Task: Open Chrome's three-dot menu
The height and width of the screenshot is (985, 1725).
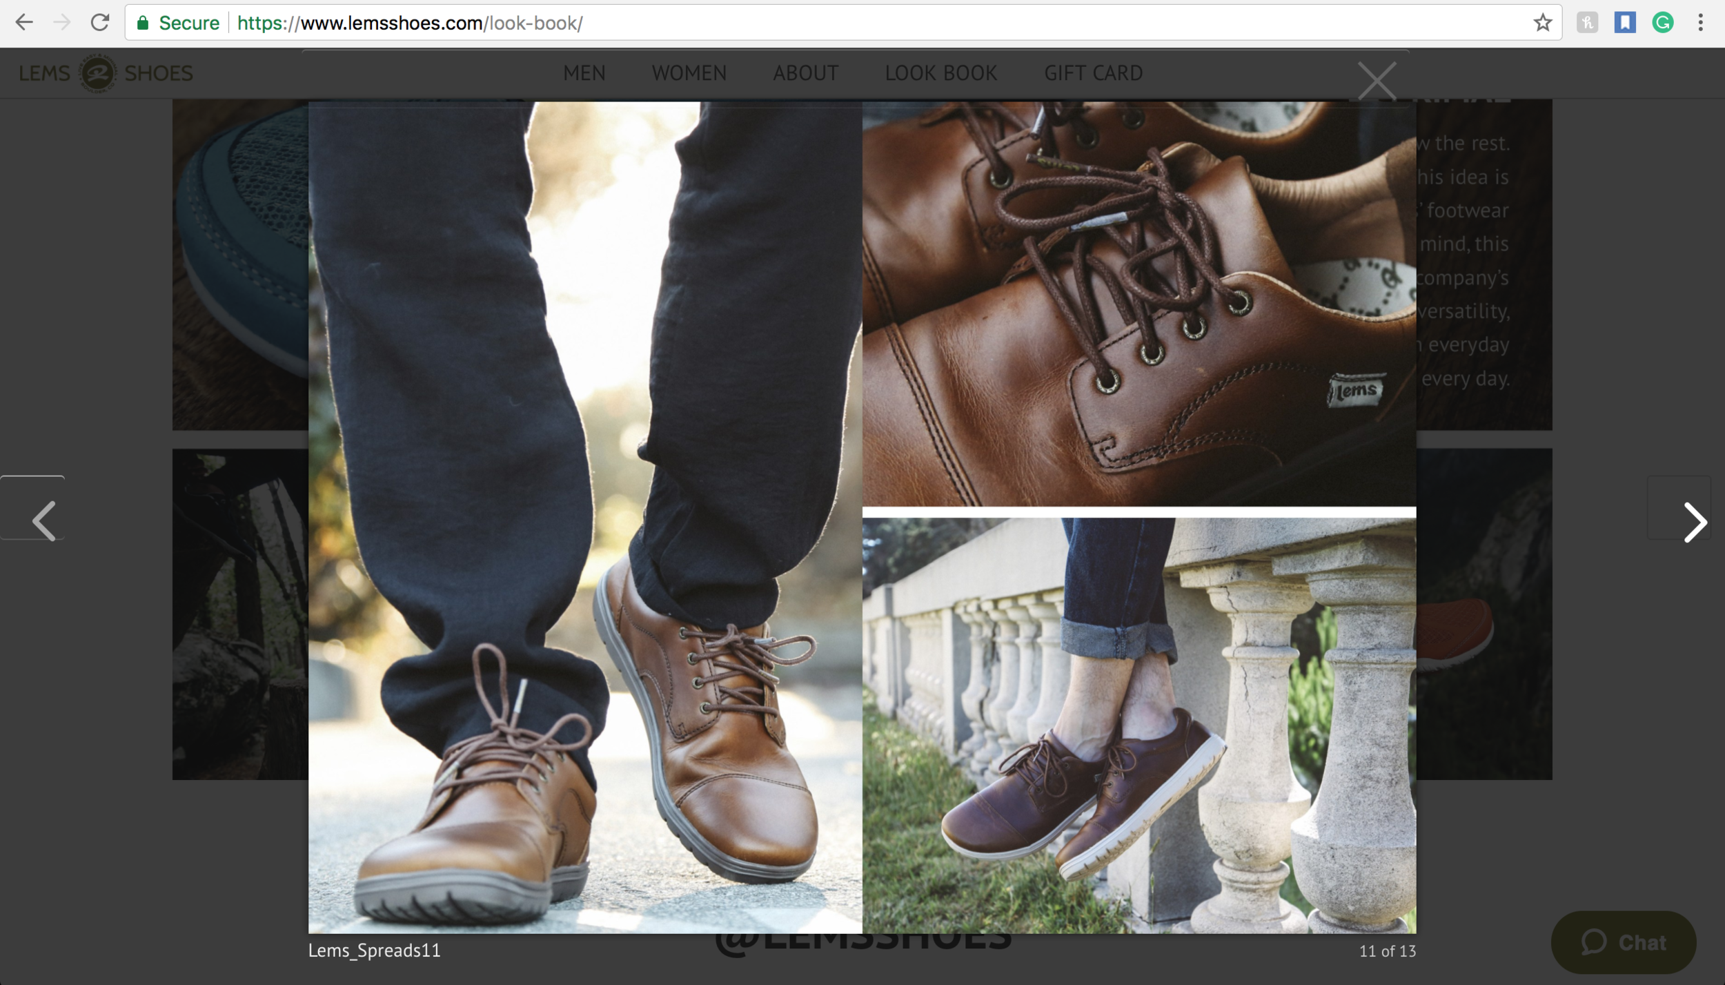Action: tap(1700, 23)
